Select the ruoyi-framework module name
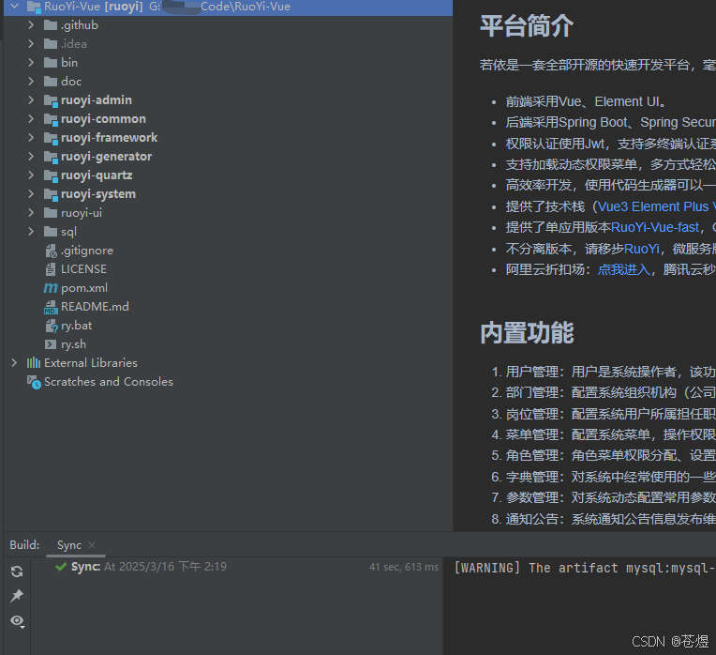 click(109, 138)
